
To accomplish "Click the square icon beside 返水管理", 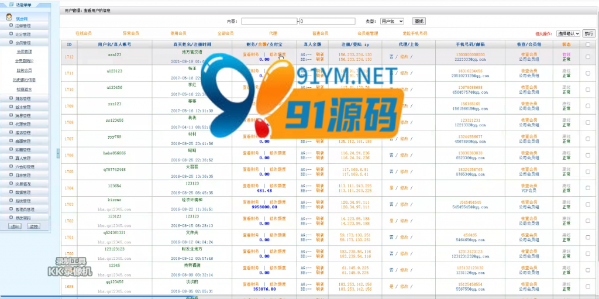I will [x=11, y=107].
